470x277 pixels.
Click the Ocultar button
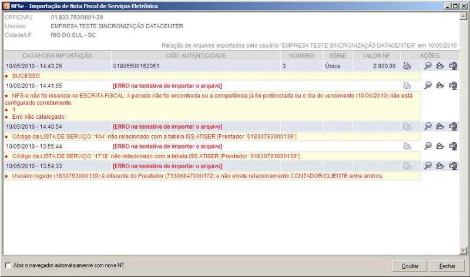coord(409,266)
